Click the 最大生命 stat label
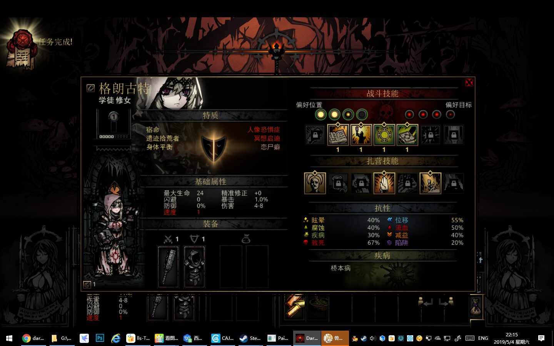Image resolution: width=554 pixels, height=346 pixels. tap(177, 193)
